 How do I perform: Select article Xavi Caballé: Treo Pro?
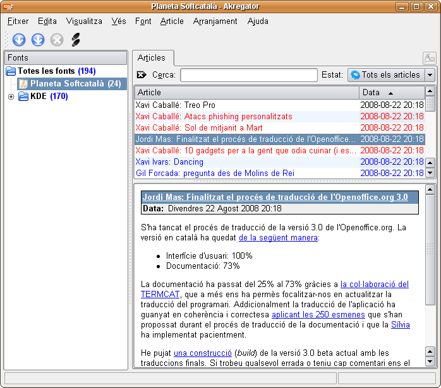(246, 105)
